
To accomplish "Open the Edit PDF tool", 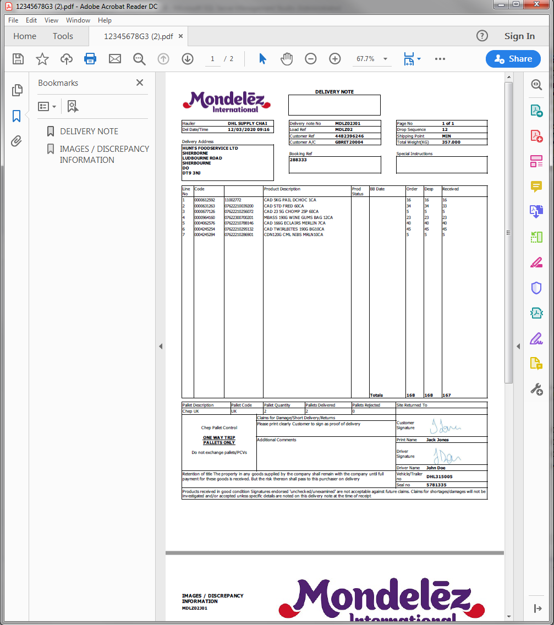I will [536, 161].
